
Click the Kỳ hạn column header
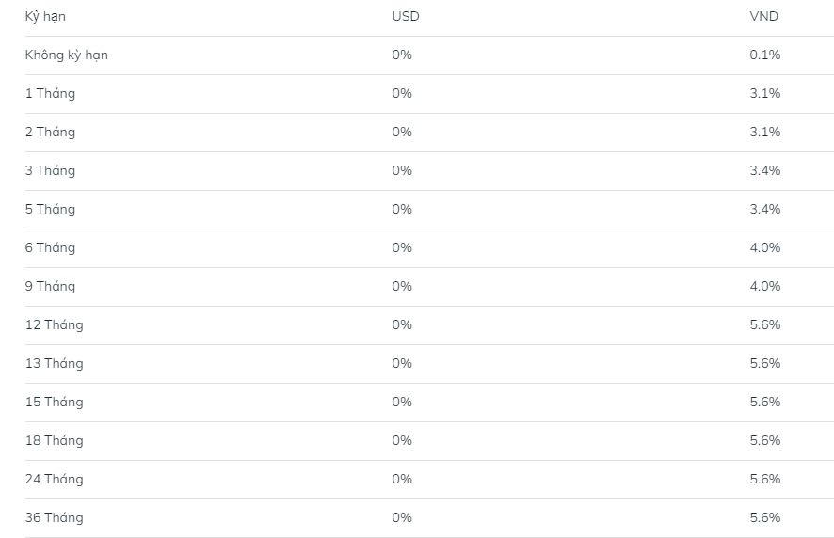pyautogui.click(x=45, y=17)
